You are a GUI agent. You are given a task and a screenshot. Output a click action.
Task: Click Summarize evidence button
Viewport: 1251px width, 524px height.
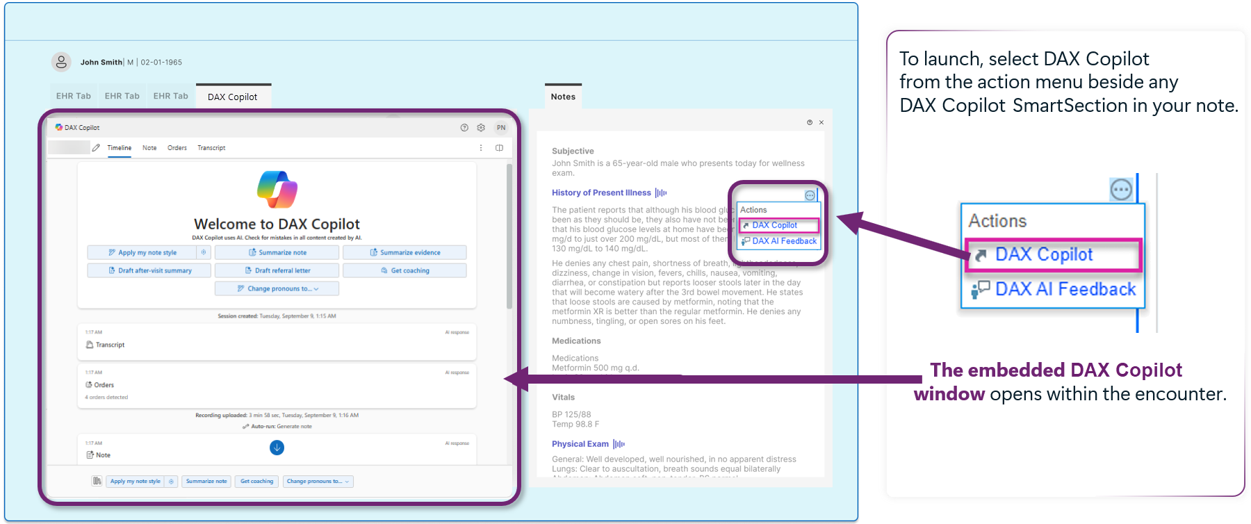[x=404, y=252]
